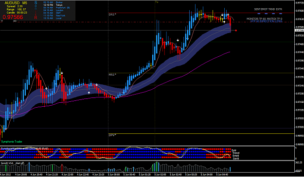
Task: Click the Ta marker at the chart top
Action: (x=157, y=2)
